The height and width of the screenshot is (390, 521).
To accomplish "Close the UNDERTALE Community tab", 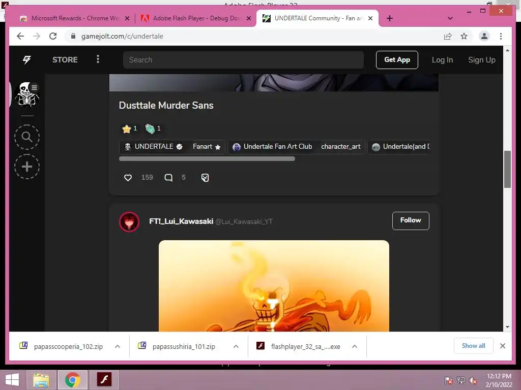I will [370, 18].
